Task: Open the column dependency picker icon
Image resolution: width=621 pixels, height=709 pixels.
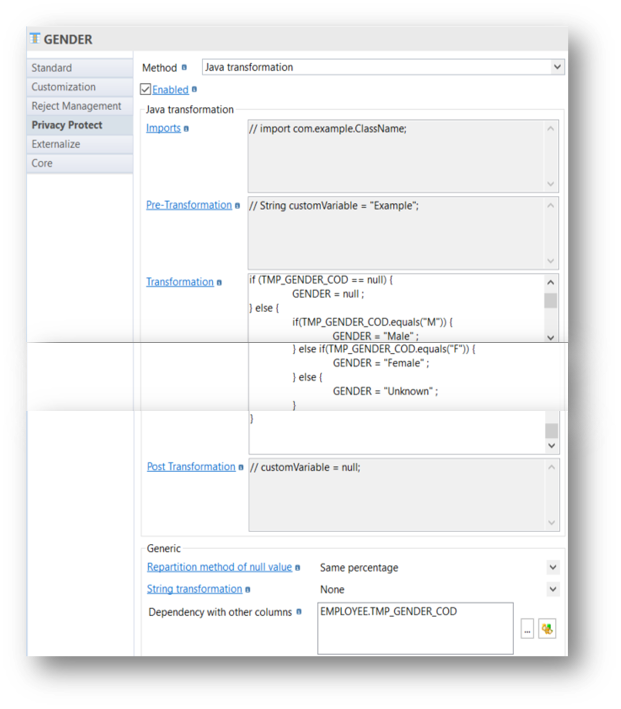Action: click(x=548, y=629)
